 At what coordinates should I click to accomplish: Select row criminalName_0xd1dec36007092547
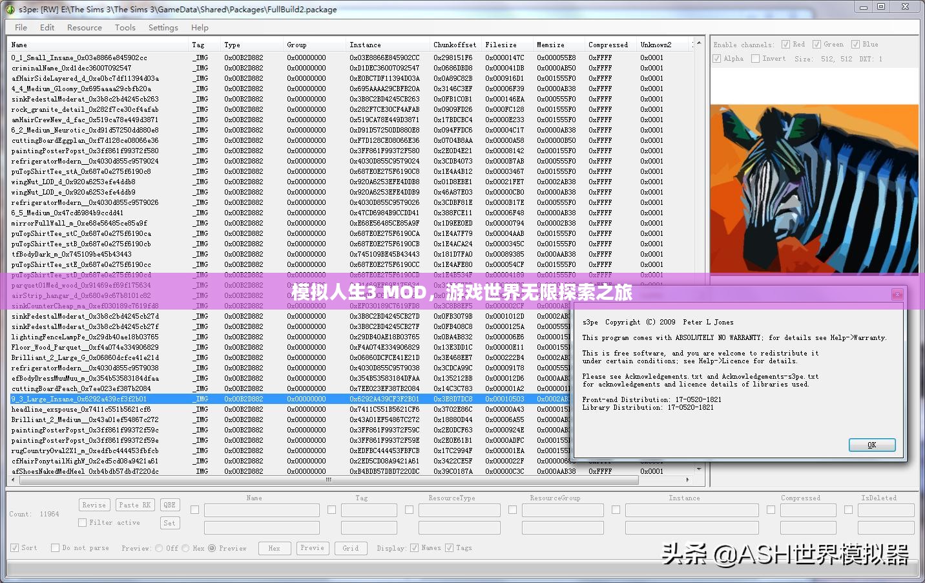(351, 68)
